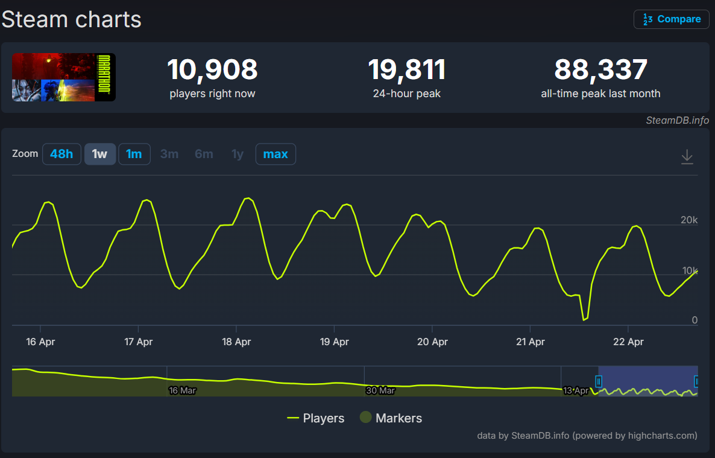The width and height of the screenshot is (715, 458).
Task: Grab the right navigator range handle
Action: pyautogui.click(x=696, y=381)
